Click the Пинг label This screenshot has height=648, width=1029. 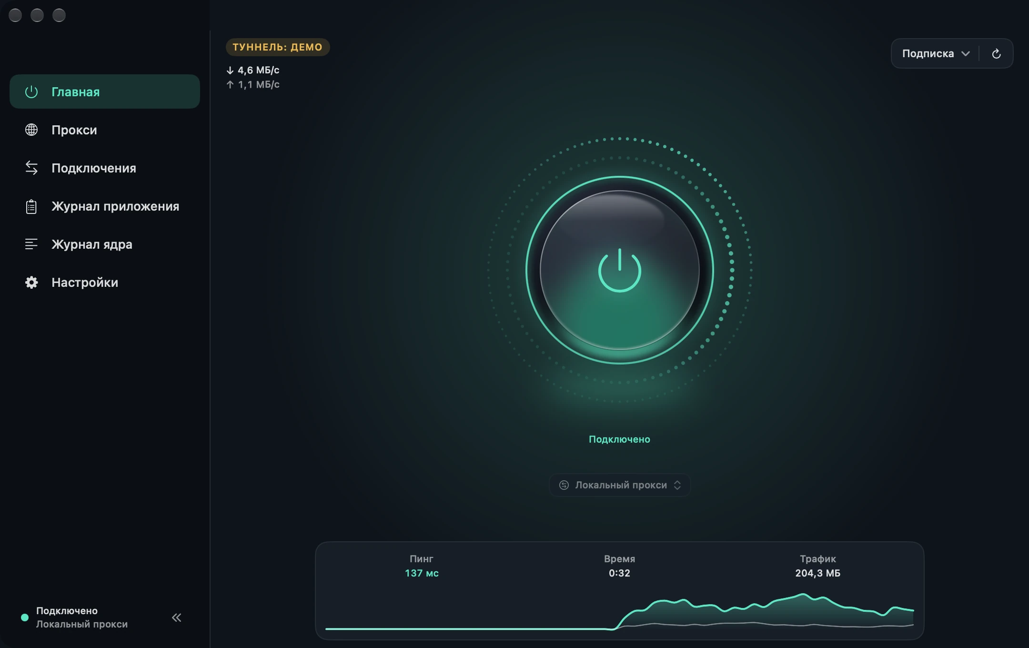422,559
